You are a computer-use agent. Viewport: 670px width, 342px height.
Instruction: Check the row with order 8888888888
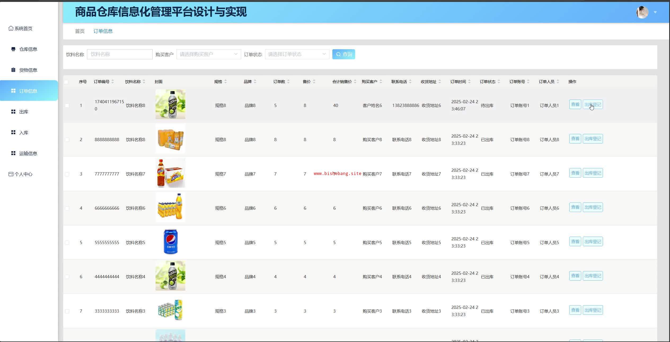coord(67,140)
